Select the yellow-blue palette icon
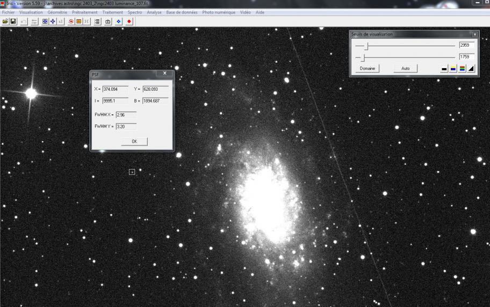This screenshot has width=490, height=307. pyautogui.click(x=453, y=68)
